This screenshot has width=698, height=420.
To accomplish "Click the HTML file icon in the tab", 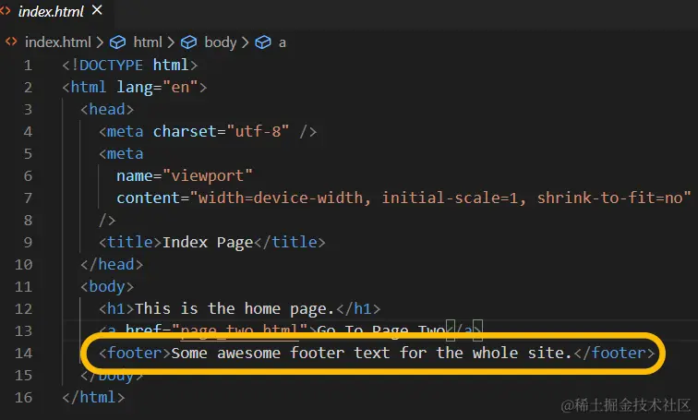I will click(5, 11).
